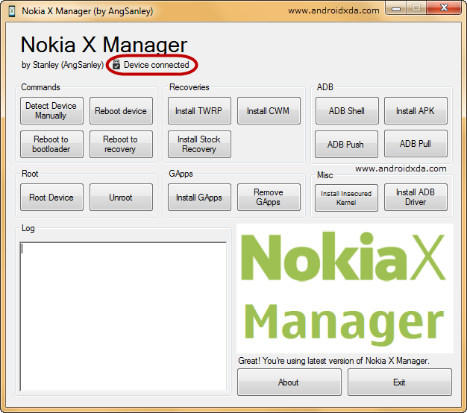Image resolution: width=467 pixels, height=413 pixels.
Task: Click Detect Device Manually button
Action: point(51,110)
